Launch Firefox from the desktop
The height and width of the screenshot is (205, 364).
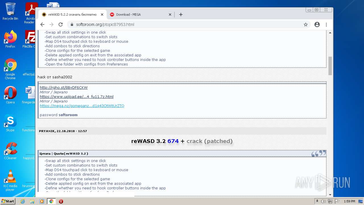pyautogui.click(x=10, y=39)
